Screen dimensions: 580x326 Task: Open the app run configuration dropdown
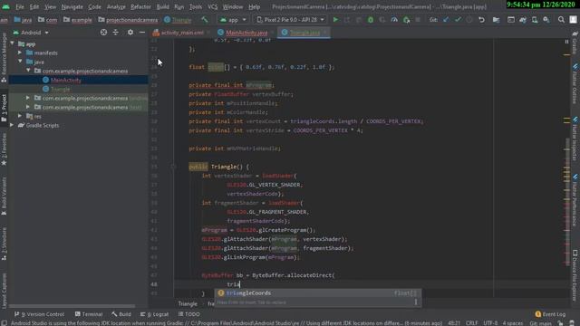coord(233,20)
